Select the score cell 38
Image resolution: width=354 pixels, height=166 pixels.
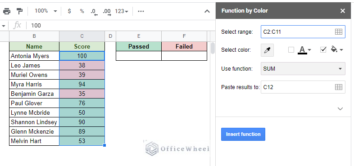[x=82, y=65]
